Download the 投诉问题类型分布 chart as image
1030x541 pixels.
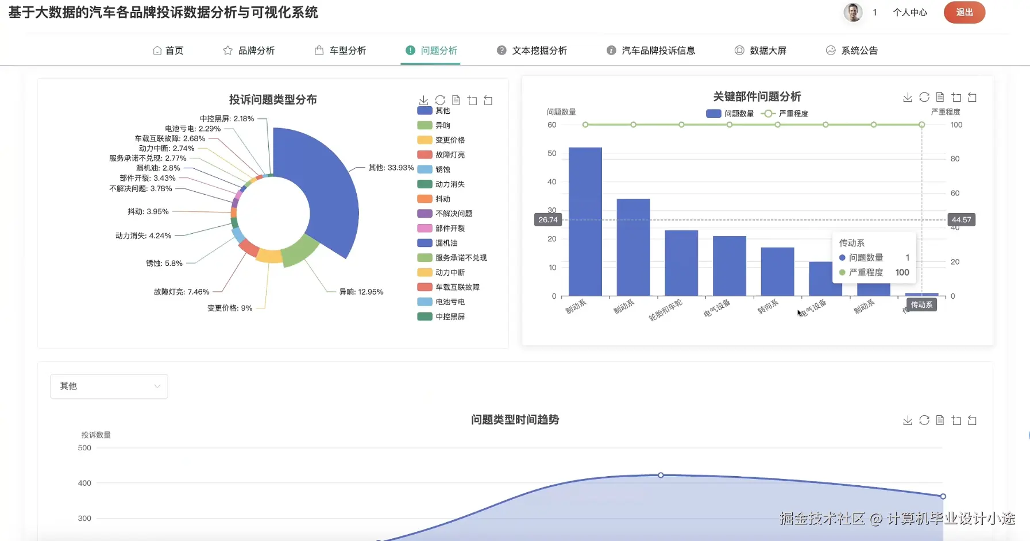(423, 100)
